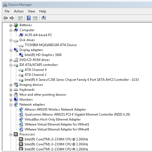Screen dimensions: 152x152
Task: Collapse the Processors node
Action: tap(11, 135)
